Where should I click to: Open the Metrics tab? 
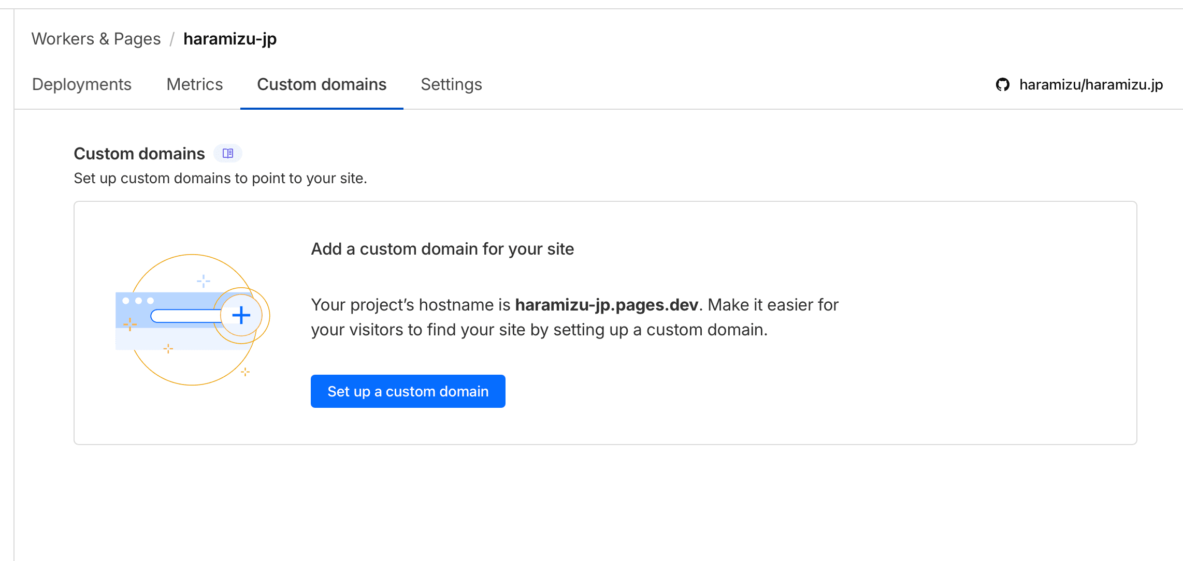pyautogui.click(x=195, y=84)
